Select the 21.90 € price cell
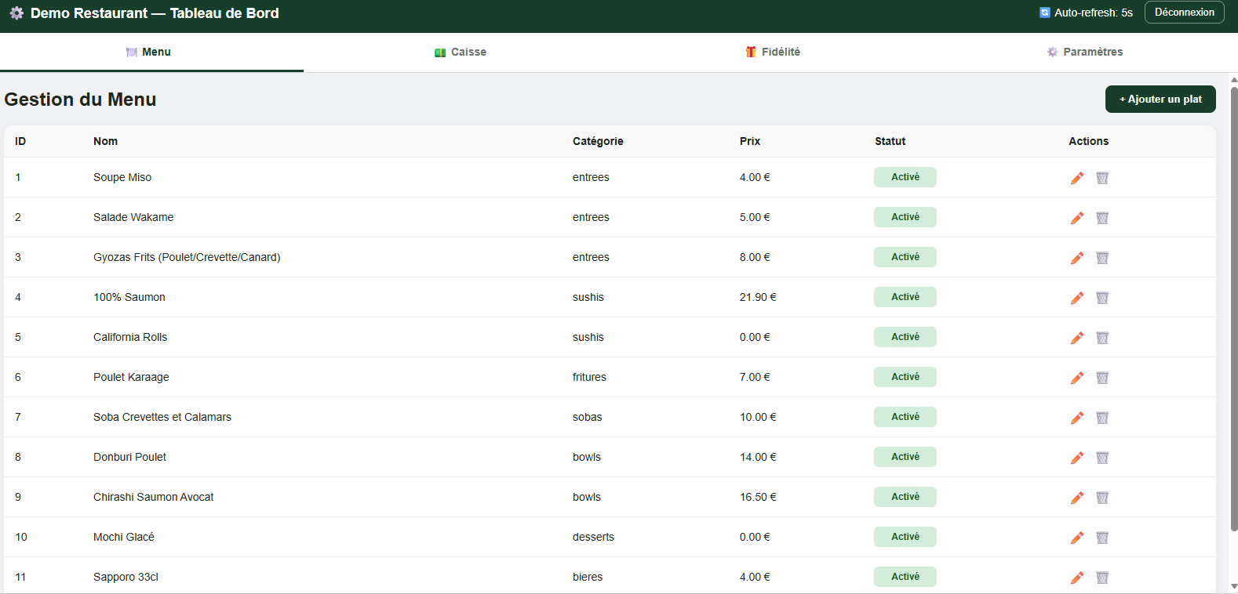The image size is (1238, 594). pos(758,297)
